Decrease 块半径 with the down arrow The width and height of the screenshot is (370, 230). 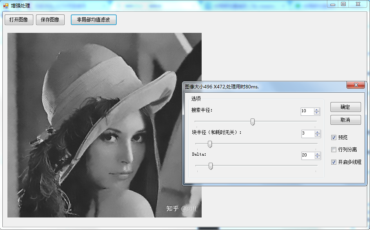[x=318, y=135]
